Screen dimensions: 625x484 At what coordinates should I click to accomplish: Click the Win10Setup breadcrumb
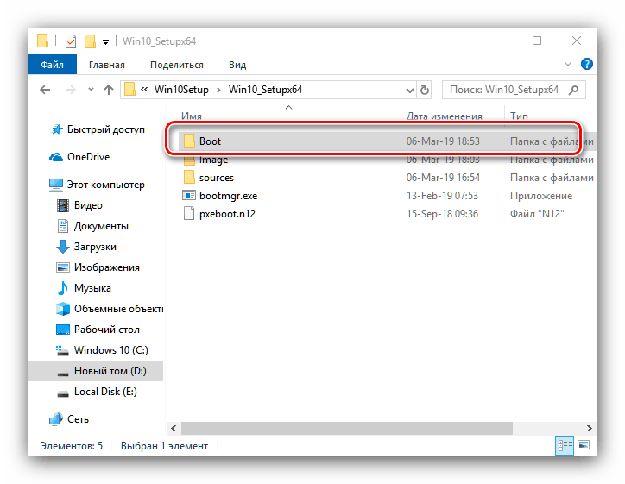181,90
